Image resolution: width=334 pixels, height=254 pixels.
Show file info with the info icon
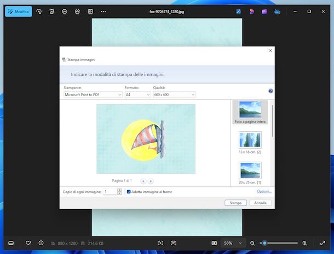tap(41, 243)
